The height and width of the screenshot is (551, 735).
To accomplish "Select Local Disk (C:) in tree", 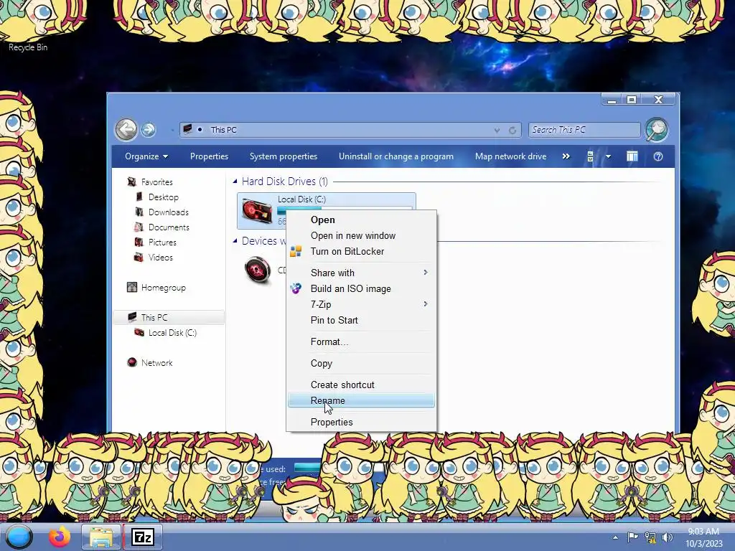I will click(172, 333).
